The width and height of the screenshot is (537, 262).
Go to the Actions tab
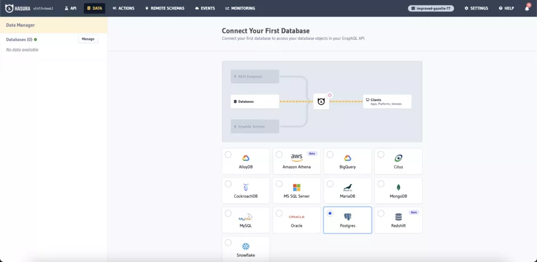coord(124,8)
